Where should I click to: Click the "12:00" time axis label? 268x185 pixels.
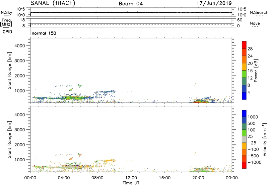131,178
